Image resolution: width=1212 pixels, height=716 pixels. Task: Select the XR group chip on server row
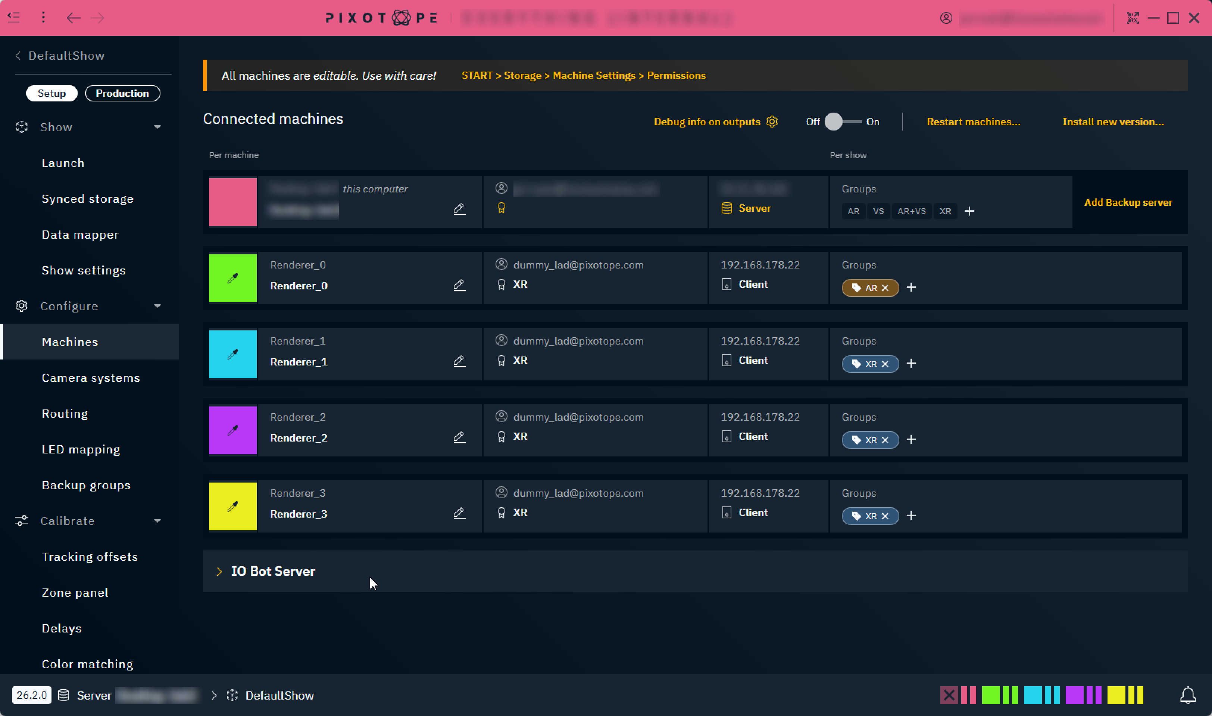(x=945, y=211)
